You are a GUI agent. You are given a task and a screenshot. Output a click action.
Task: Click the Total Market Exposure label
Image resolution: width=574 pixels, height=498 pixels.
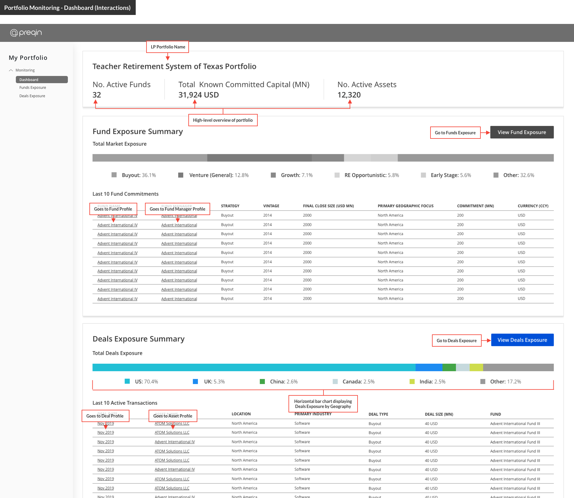(x=119, y=144)
